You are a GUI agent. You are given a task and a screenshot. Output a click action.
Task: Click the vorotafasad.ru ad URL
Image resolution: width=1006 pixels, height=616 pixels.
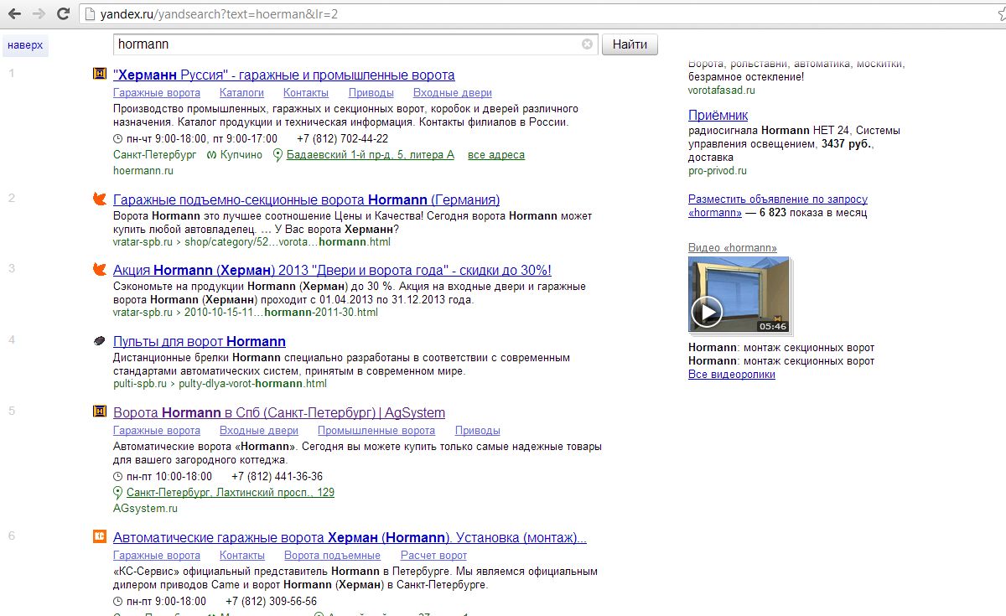point(722,91)
